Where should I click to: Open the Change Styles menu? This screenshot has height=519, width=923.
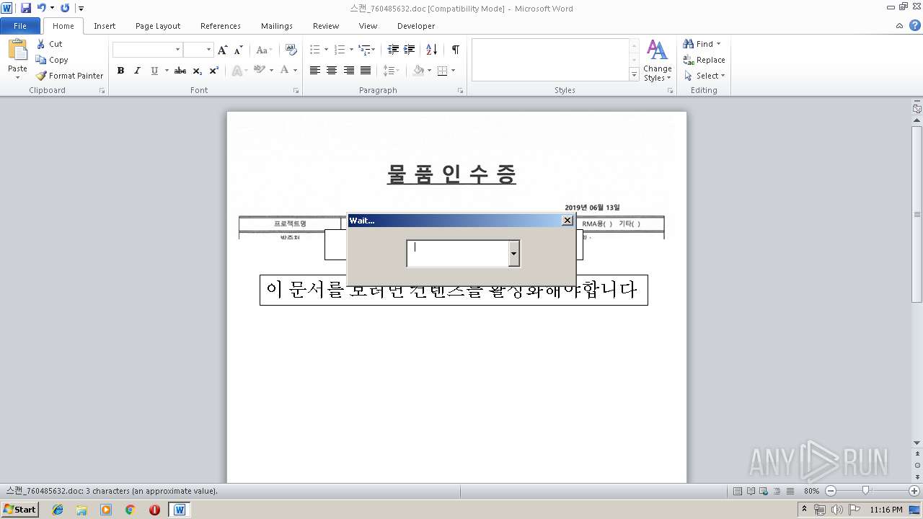657,61
